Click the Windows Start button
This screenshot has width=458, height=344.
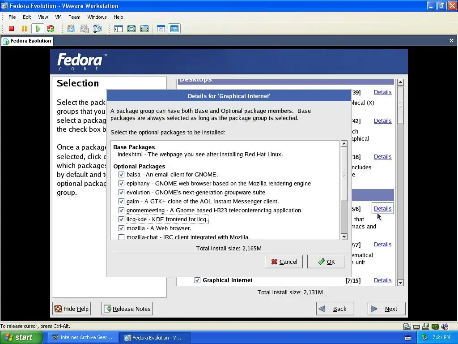[21, 338]
